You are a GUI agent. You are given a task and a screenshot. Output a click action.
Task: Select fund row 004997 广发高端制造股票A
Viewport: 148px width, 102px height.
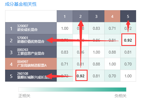pyautogui.click(x=31, y=64)
